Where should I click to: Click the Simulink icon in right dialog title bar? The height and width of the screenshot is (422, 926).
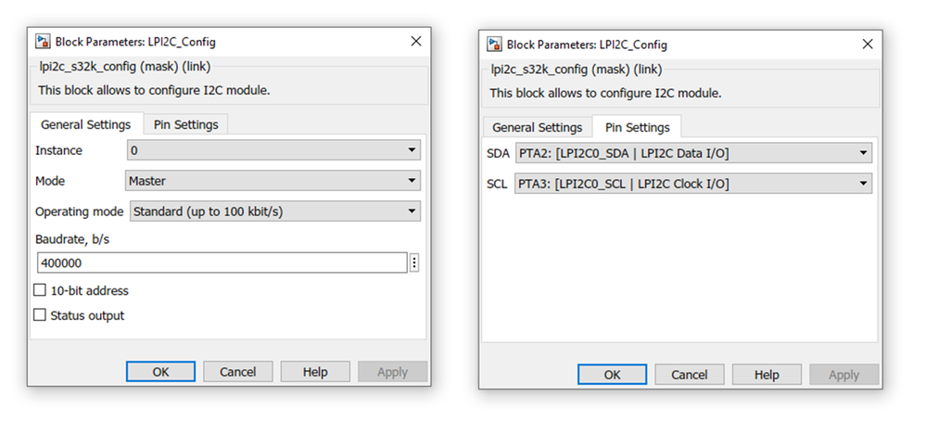click(494, 45)
